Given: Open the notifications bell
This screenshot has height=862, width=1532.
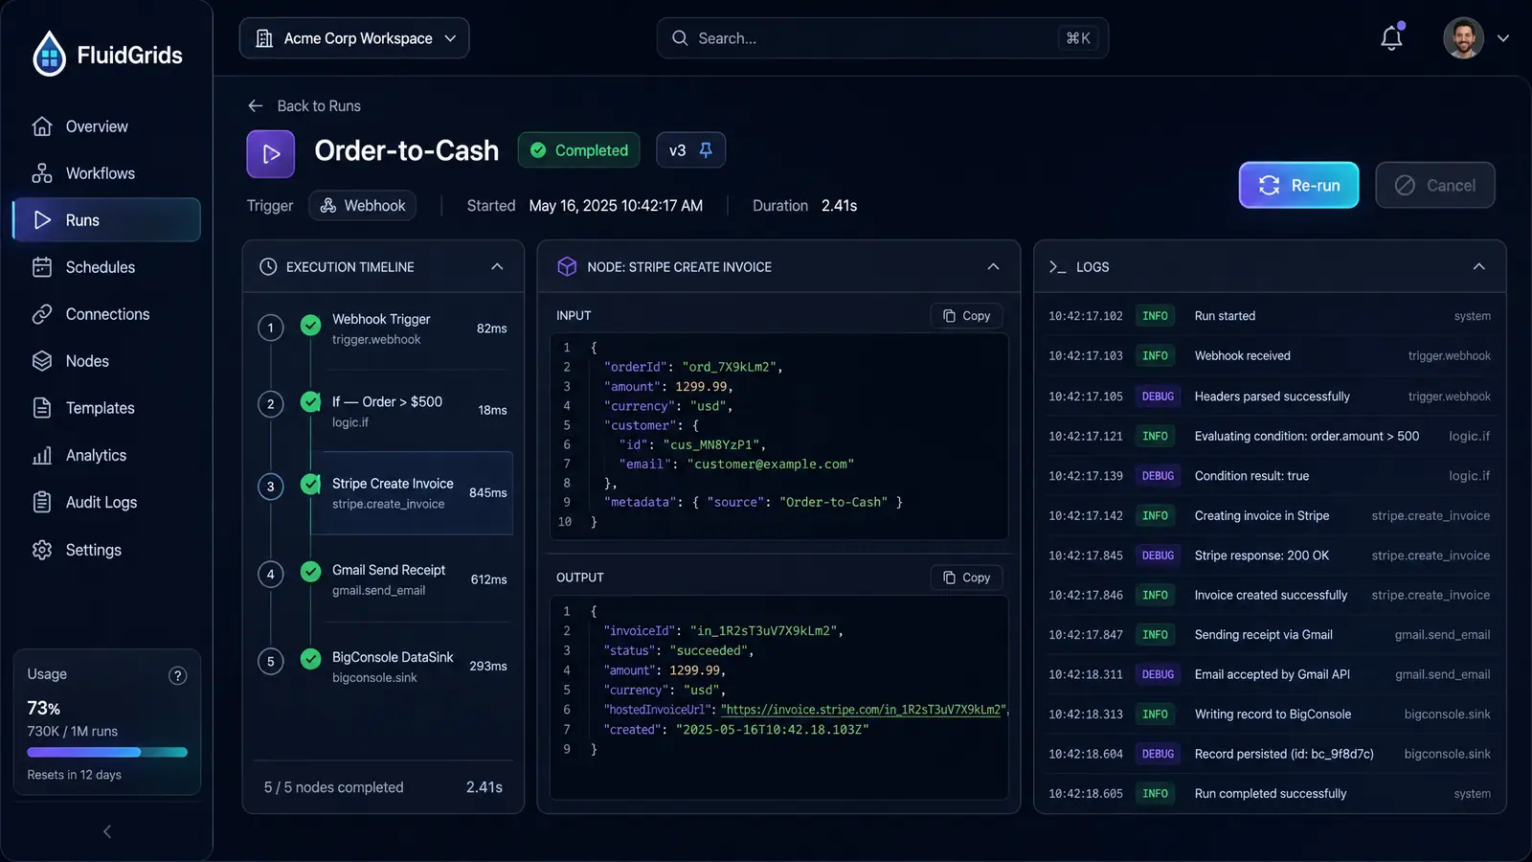Looking at the screenshot, I should click(x=1391, y=38).
